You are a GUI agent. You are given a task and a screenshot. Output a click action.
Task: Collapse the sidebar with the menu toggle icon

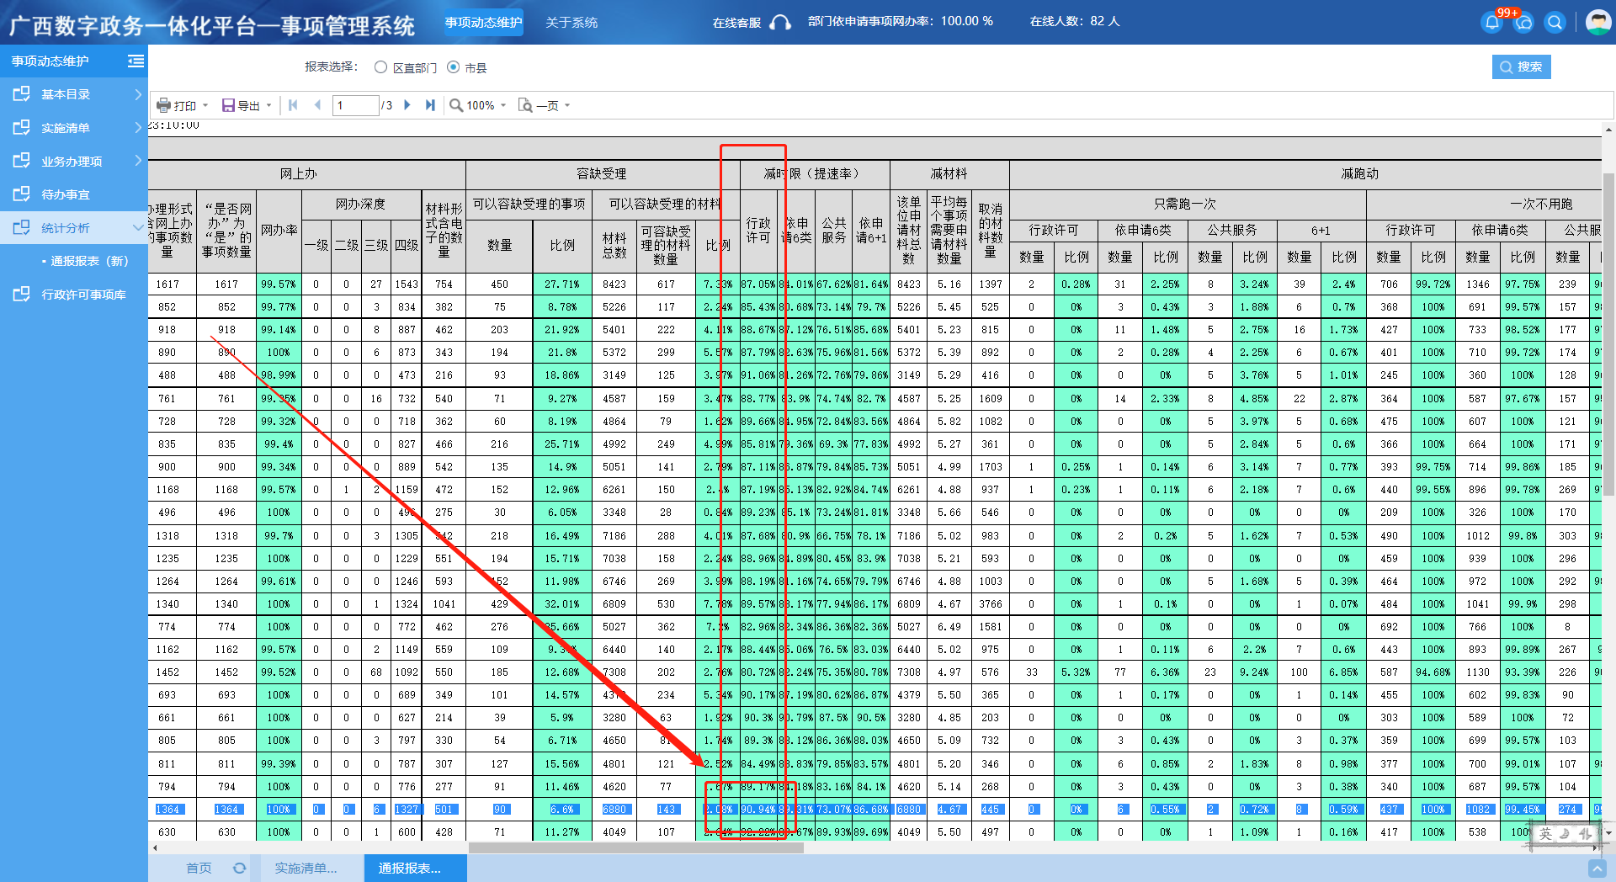coord(136,61)
